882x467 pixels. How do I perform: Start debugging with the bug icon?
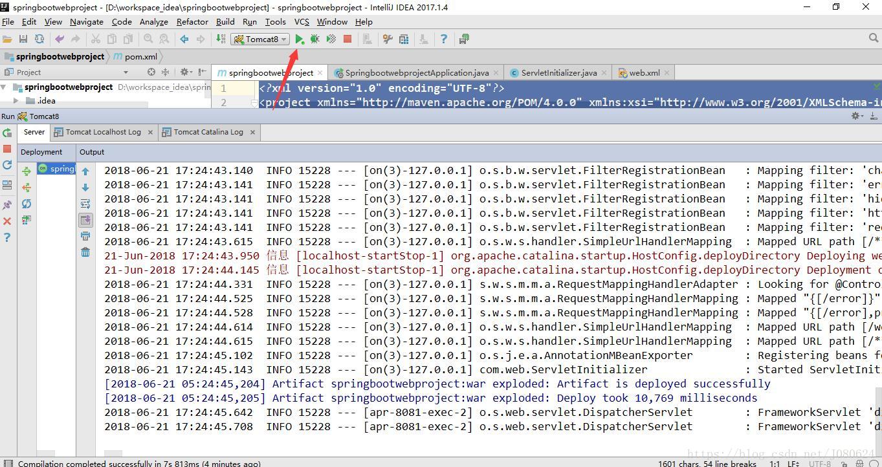315,39
